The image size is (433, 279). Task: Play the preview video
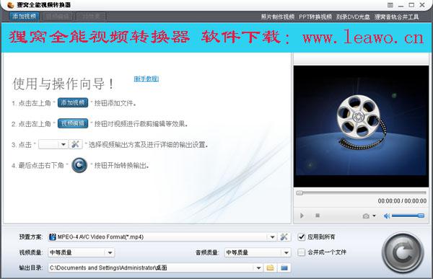[302, 216]
